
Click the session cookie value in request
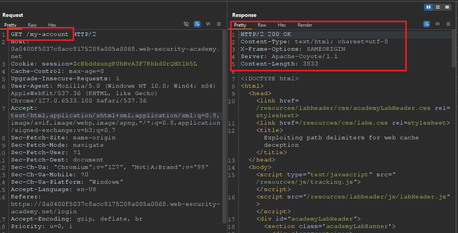(135, 64)
